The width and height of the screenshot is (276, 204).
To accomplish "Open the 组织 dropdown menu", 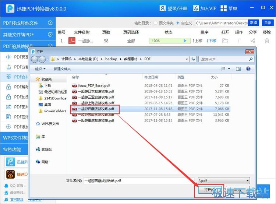I will pyautogui.click(x=40, y=69).
